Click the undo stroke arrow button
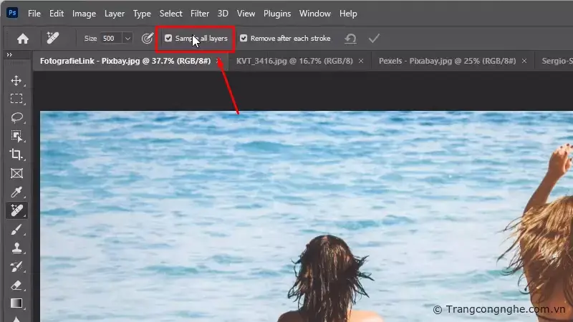This screenshot has width=573, height=322. (x=350, y=39)
